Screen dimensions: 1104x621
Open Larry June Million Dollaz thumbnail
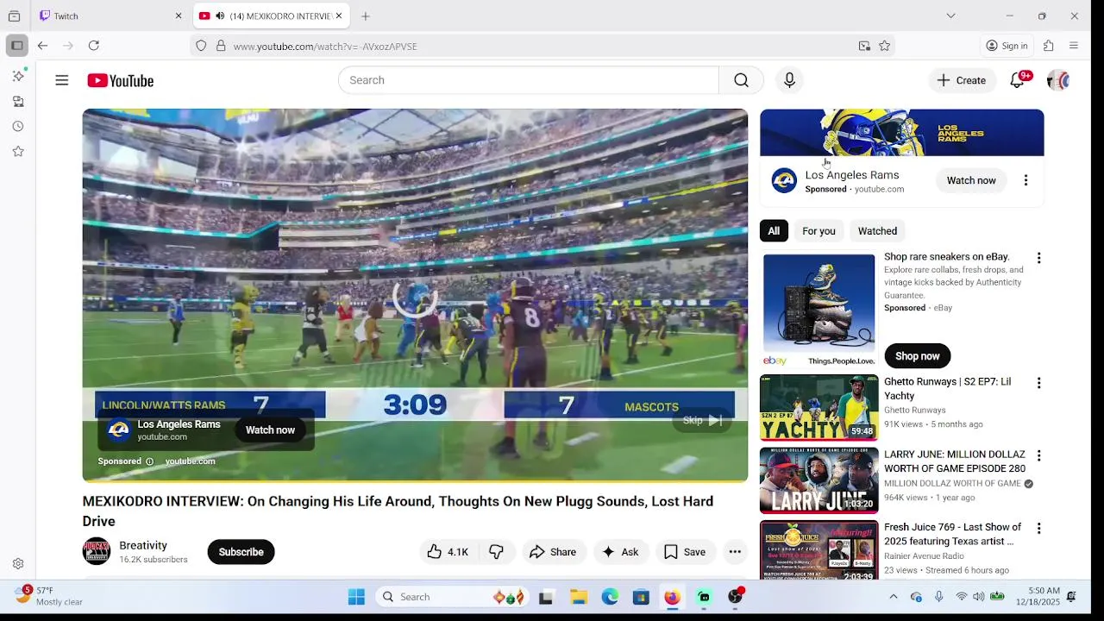pyautogui.click(x=819, y=480)
